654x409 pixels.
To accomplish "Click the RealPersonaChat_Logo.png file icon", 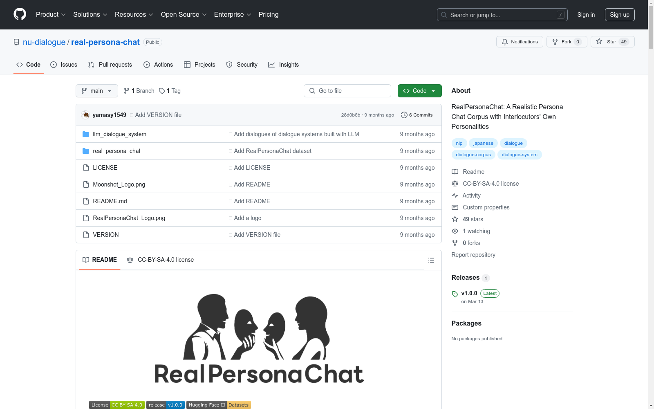I will tap(86, 218).
